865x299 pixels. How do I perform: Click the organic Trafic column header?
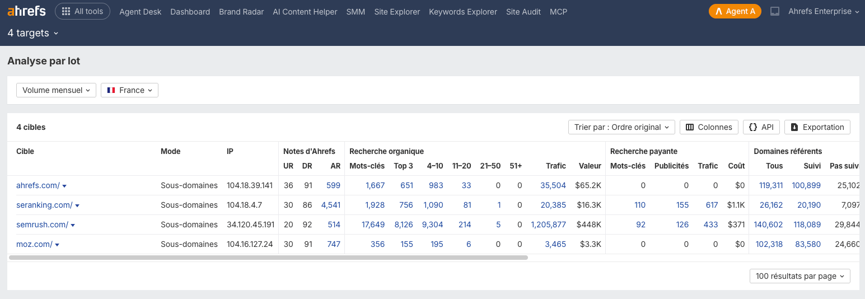coord(556,166)
